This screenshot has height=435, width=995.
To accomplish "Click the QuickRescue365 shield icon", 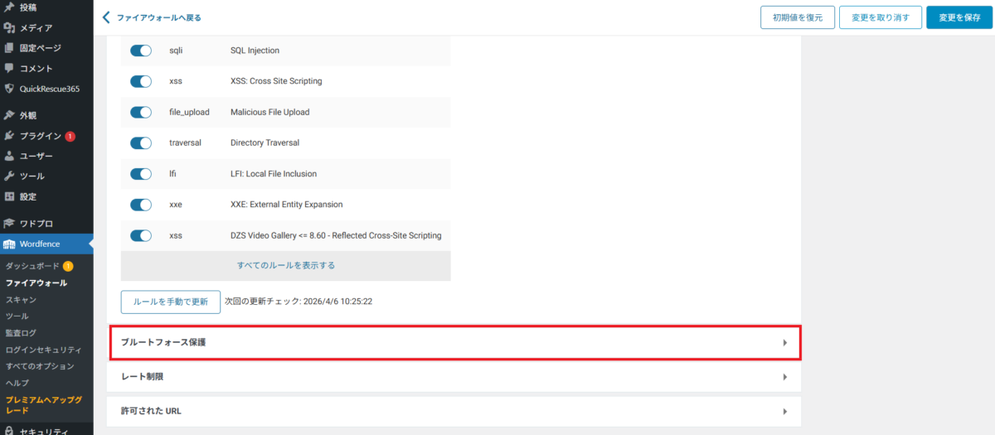I will 9,89.
